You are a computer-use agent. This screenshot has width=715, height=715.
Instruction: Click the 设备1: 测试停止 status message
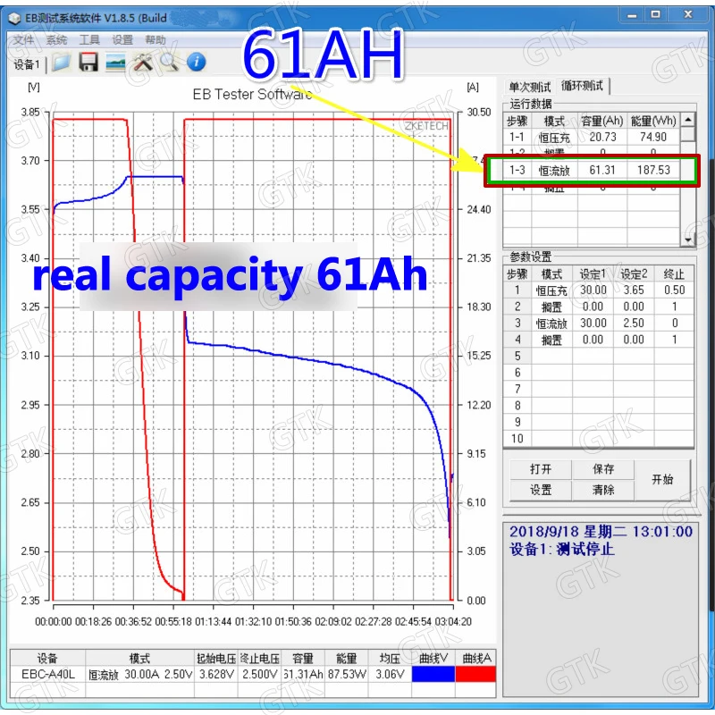tap(562, 549)
